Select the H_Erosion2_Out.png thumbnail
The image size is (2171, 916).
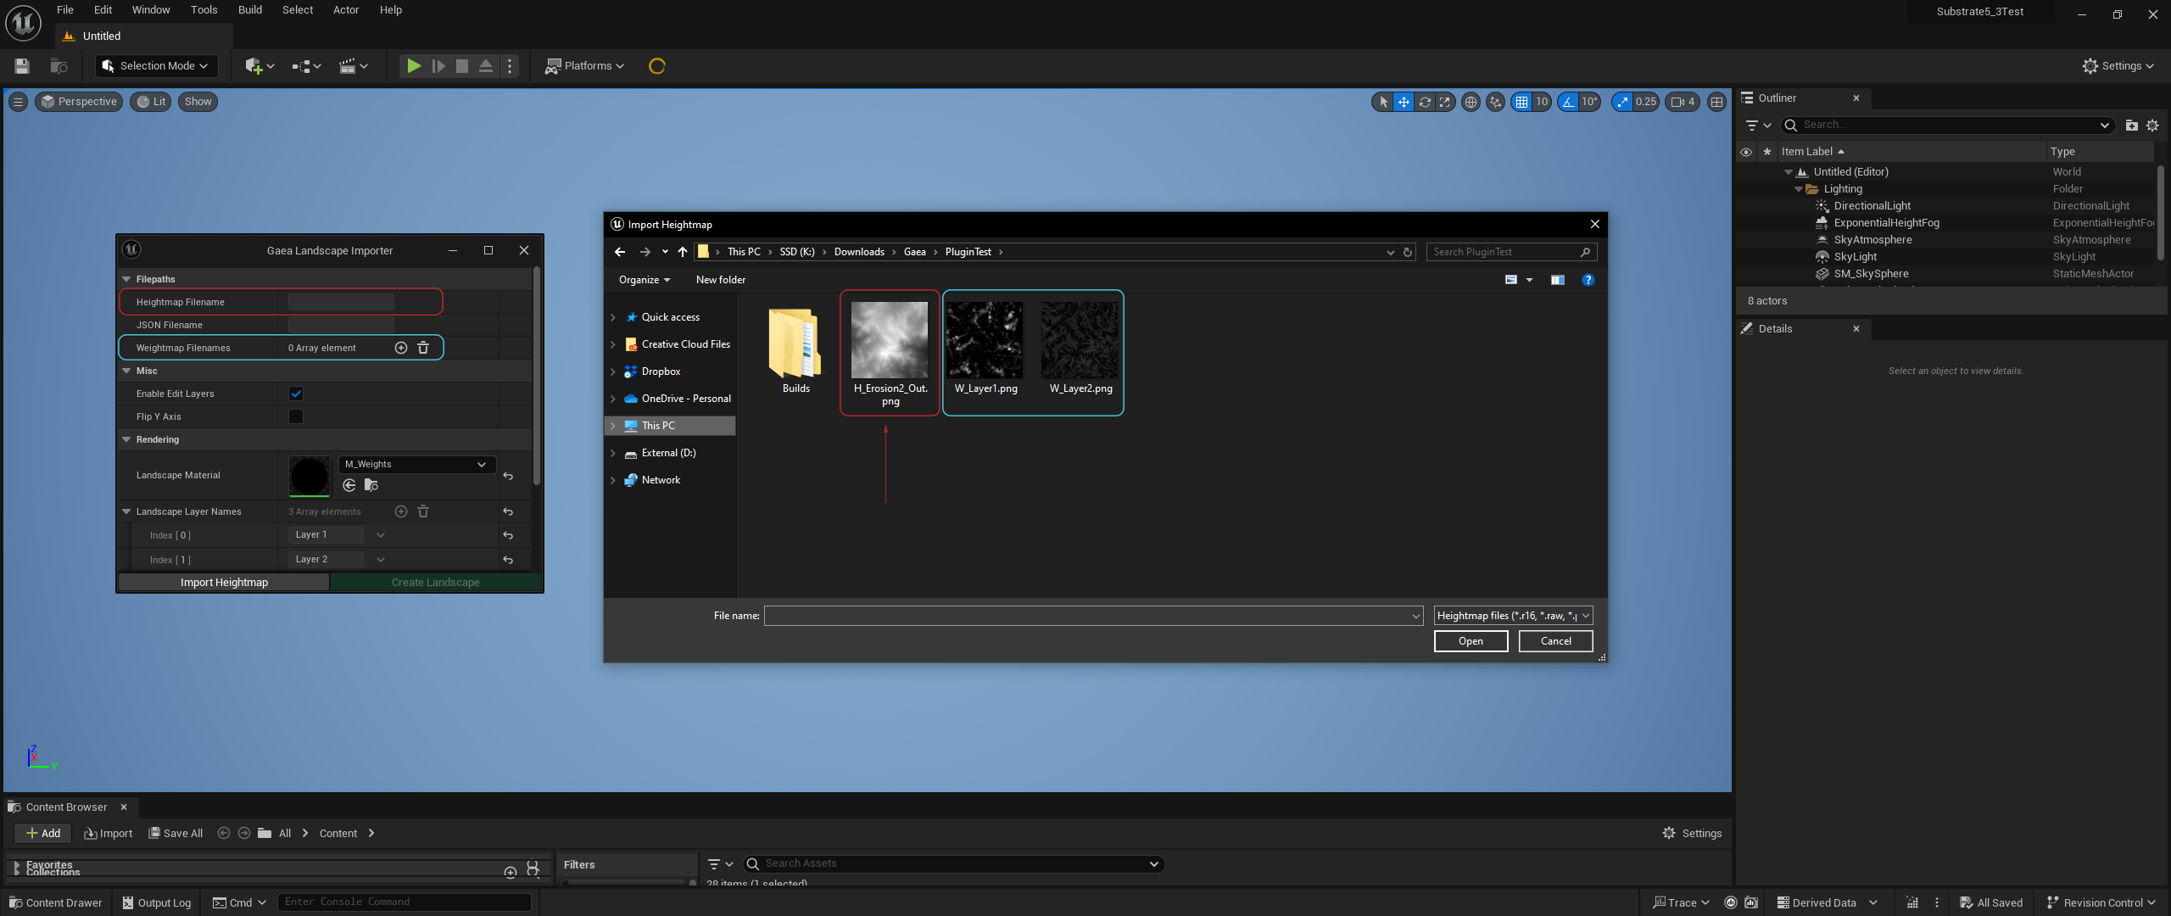tap(889, 340)
